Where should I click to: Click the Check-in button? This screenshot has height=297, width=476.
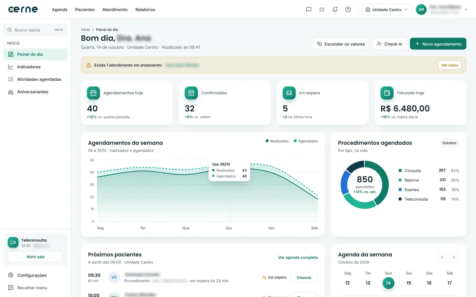tap(389, 44)
